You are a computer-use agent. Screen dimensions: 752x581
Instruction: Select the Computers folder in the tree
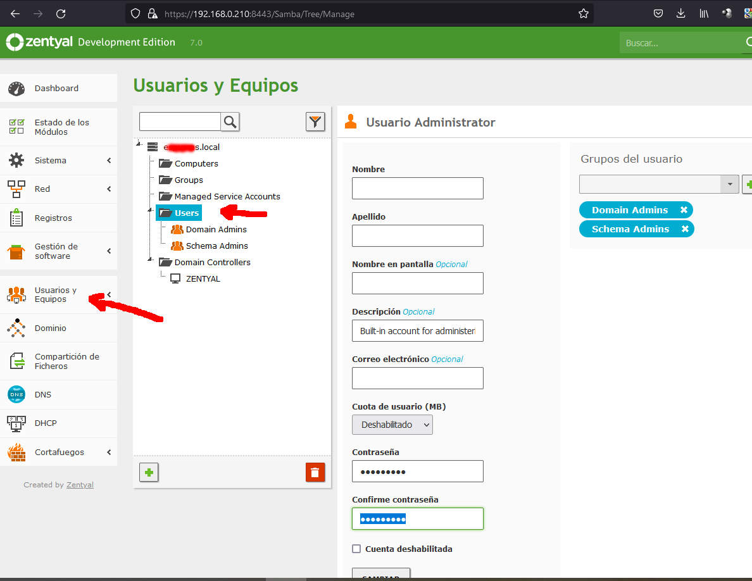(189, 163)
